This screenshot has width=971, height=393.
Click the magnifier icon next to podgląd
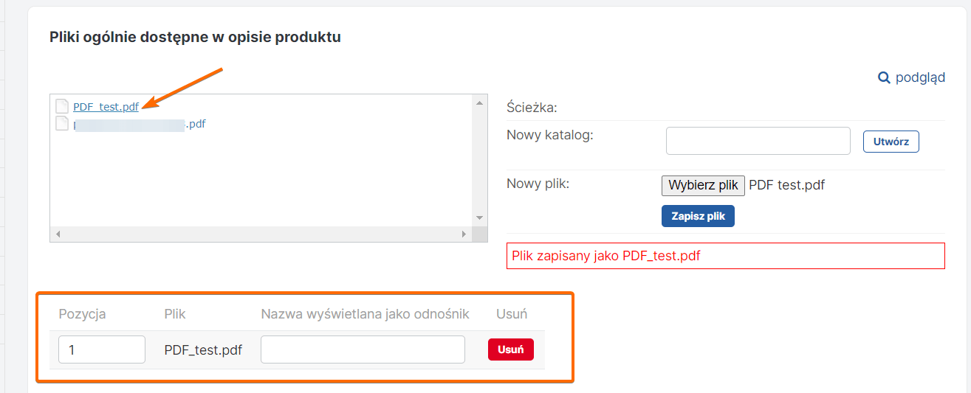tap(884, 77)
